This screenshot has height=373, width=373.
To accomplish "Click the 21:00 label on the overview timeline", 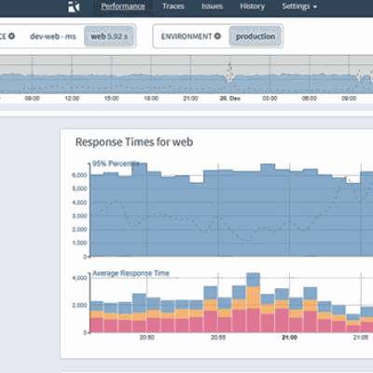I will coord(190,98).
